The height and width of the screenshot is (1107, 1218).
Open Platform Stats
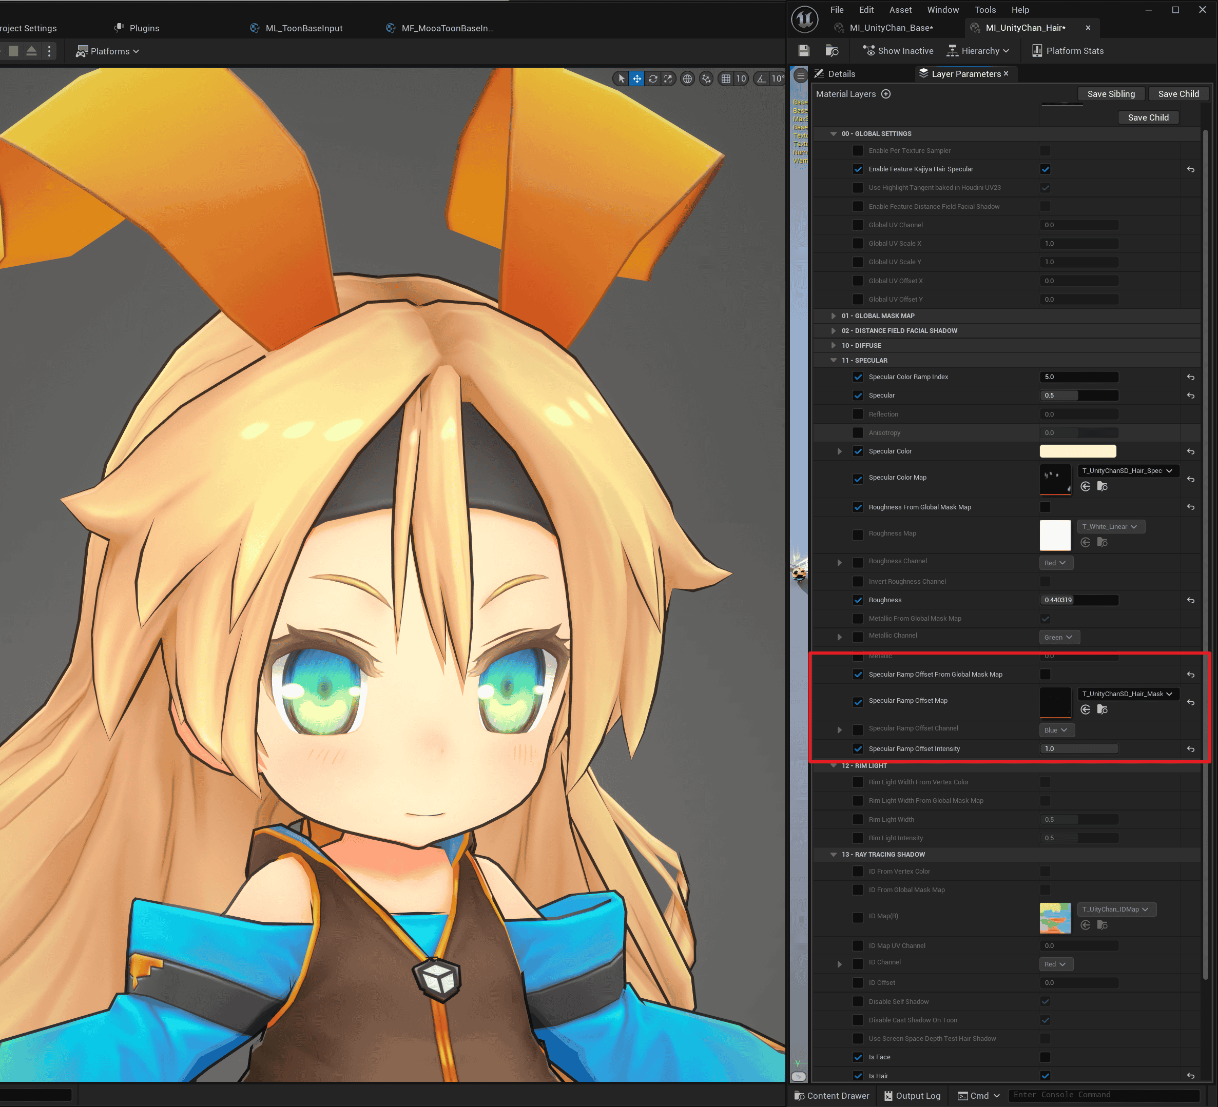(1068, 51)
